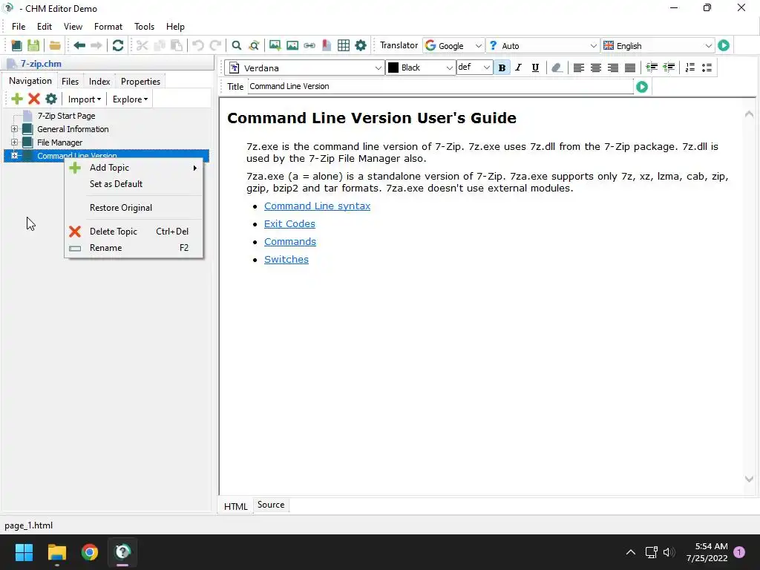The height and width of the screenshot is (570, 760).
Task: Click the green plus in Navigation toolbar
Action: (x=17, y=99)
